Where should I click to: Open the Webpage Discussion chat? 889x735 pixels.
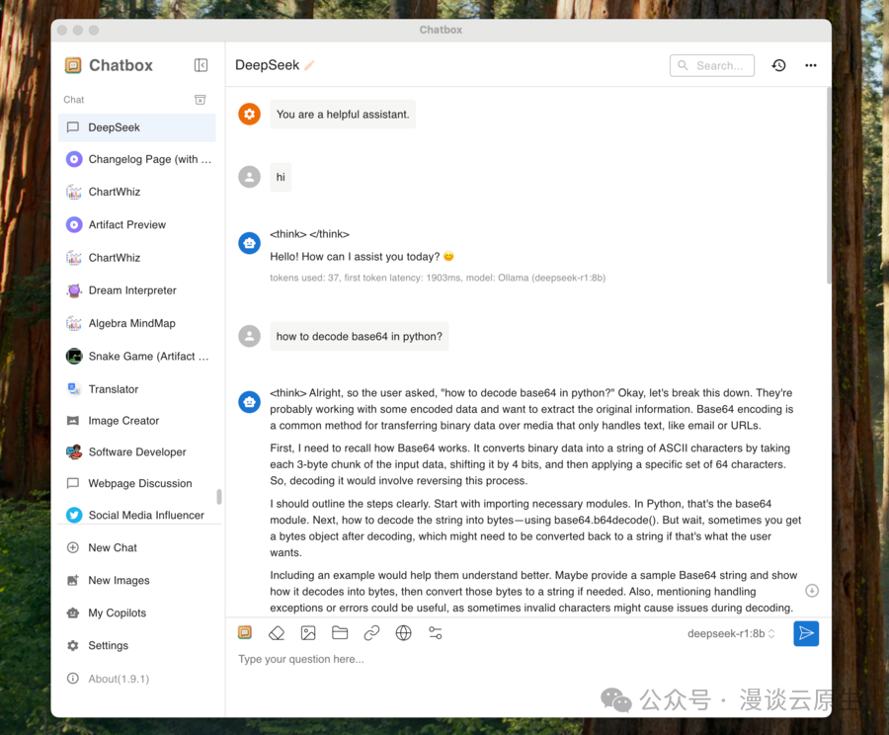tap(136, 483)
